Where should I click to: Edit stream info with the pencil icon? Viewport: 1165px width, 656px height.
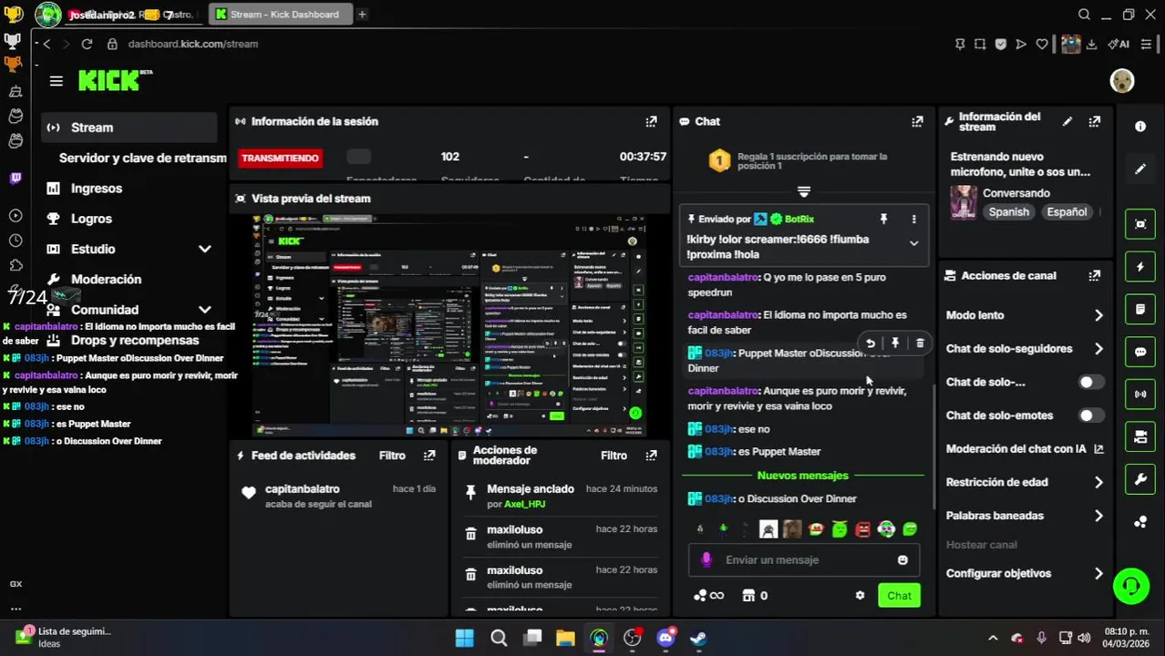click(x=1067, y=121)
